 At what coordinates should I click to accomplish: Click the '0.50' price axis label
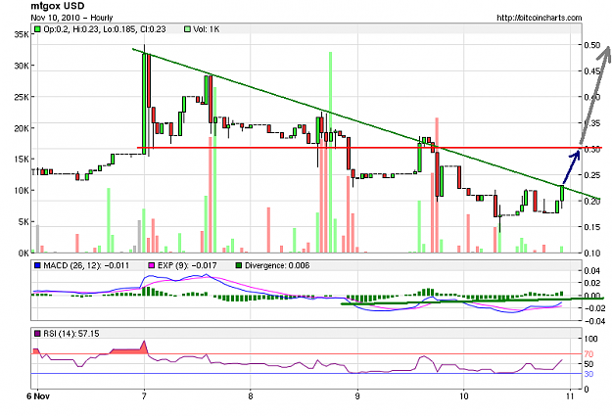(x=592, y=45)
